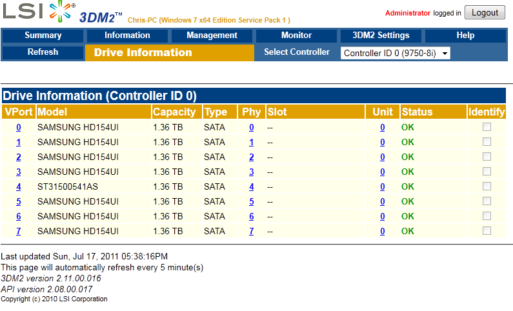Open VPort 1 link
513x311 pixels.
pos(18,142)
